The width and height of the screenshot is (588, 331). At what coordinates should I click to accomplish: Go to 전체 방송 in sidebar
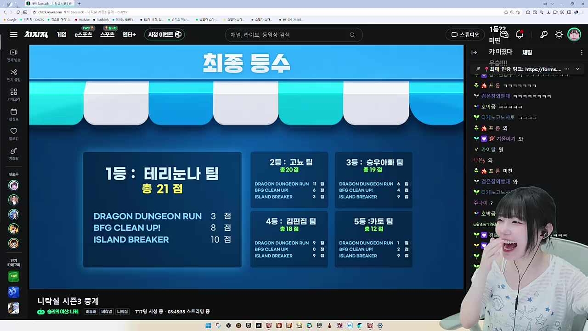click(x=14, y=56)
